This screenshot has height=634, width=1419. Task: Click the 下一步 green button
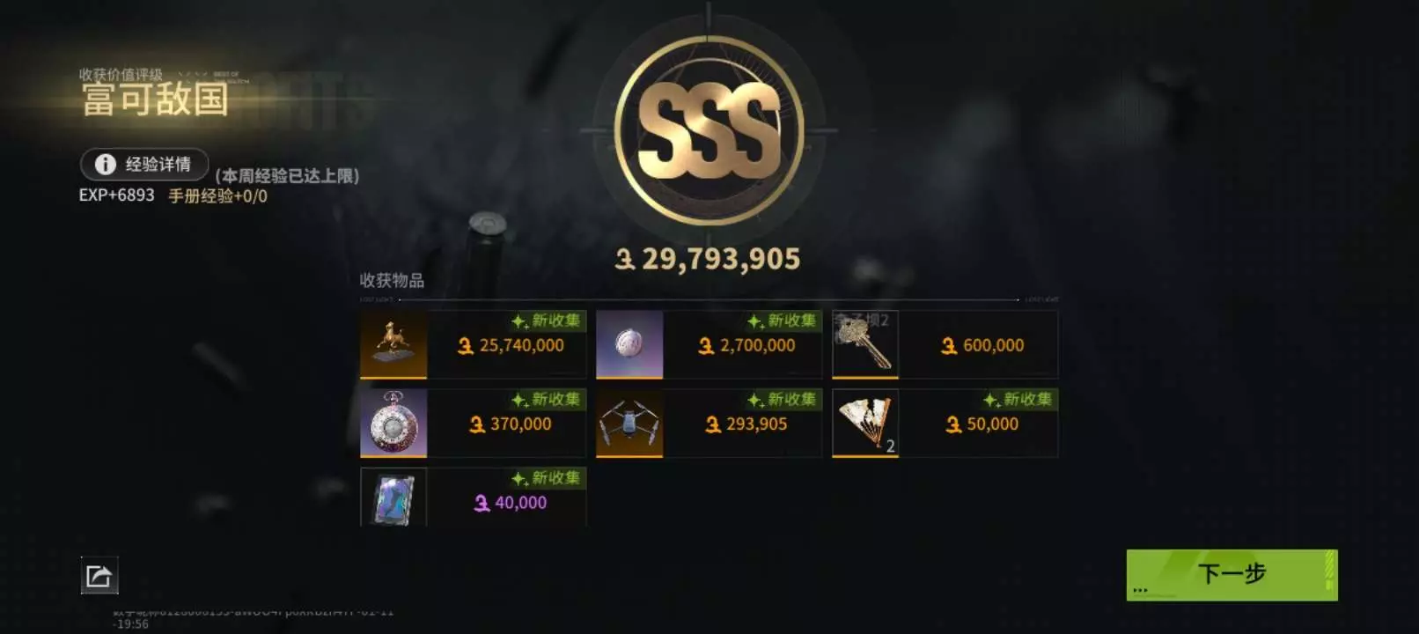pos(1232,575)
